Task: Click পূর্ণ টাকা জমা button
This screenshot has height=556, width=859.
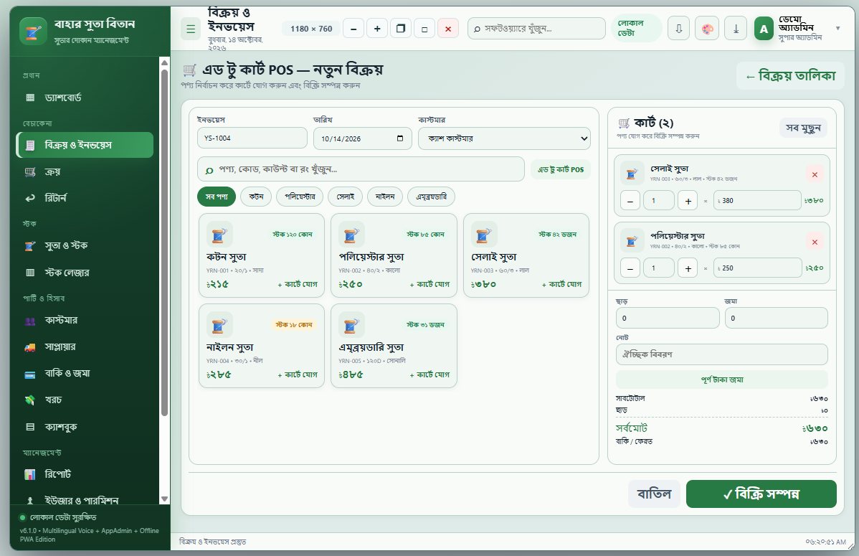Action: (722, 380)
